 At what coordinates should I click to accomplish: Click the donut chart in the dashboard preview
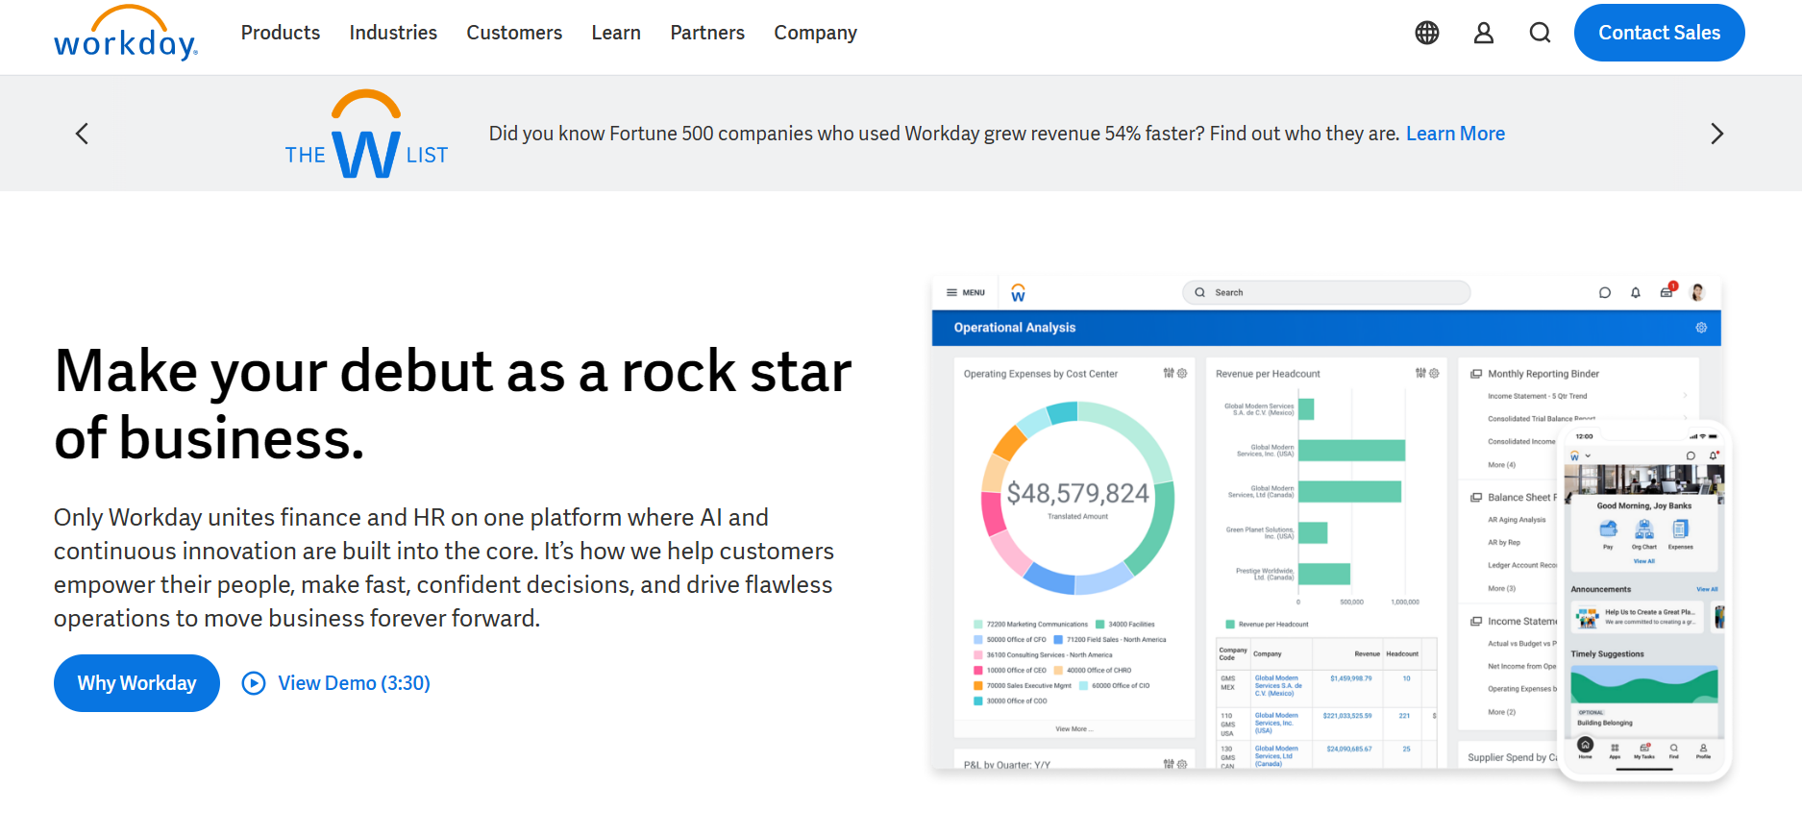point(1077,497)
